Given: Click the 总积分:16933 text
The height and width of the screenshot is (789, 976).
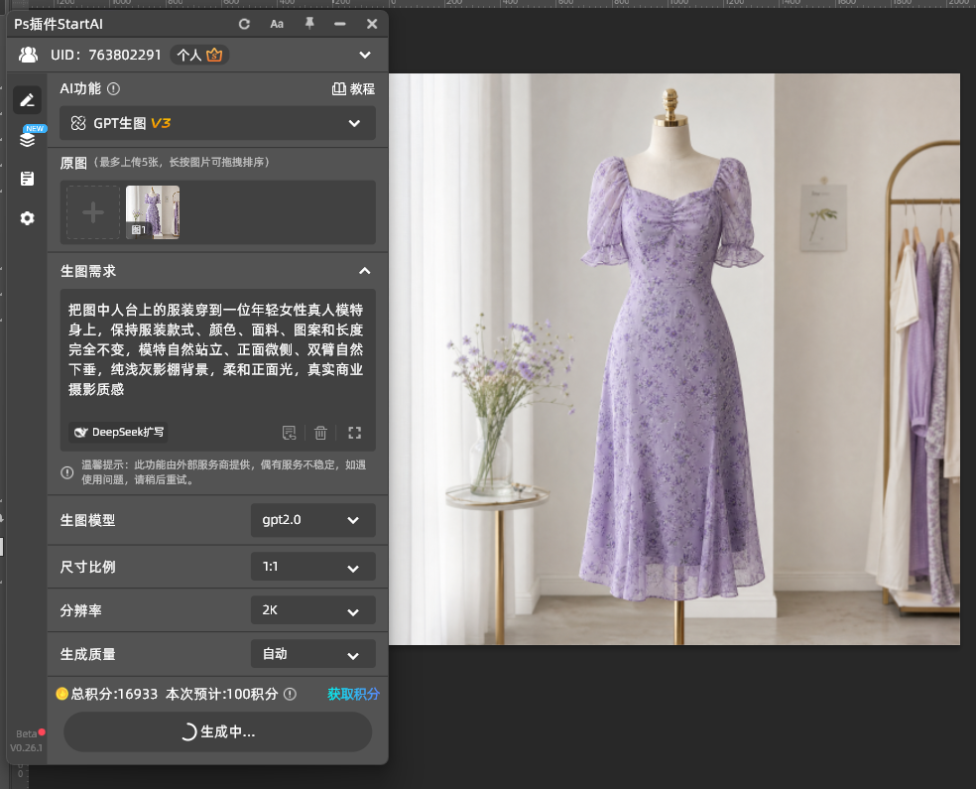Looking at the screenshot, I should pos(114,695).
